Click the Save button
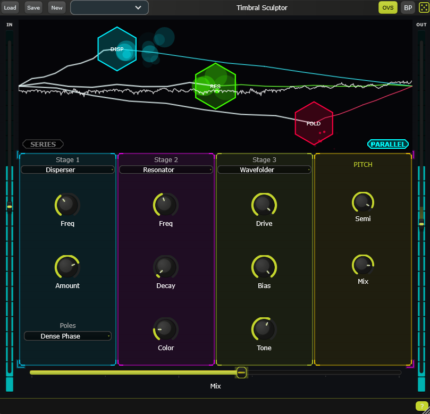The height and width of the screenshot is (414, 430). click(33, 7)
